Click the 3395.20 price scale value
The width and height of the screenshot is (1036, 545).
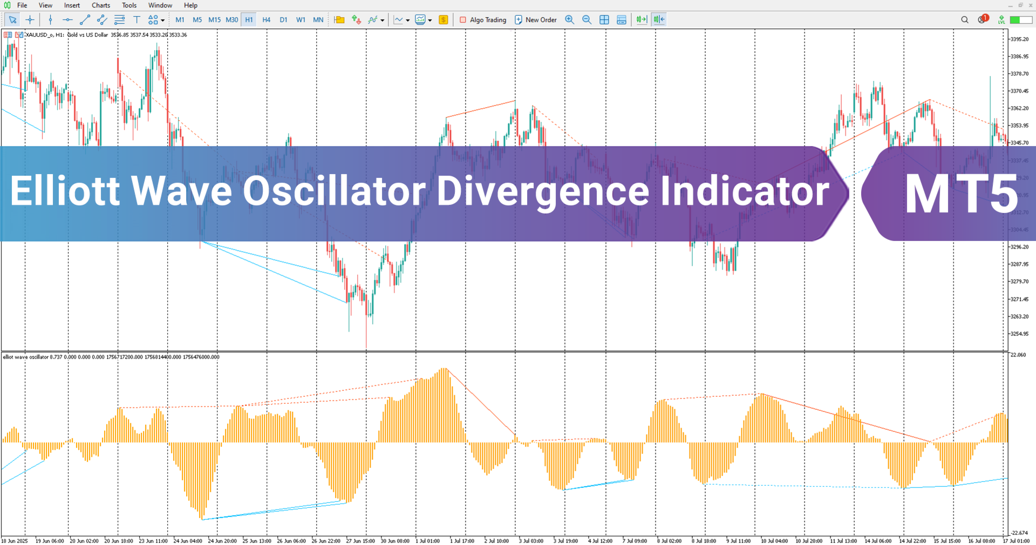click(x=1019, y=39)
